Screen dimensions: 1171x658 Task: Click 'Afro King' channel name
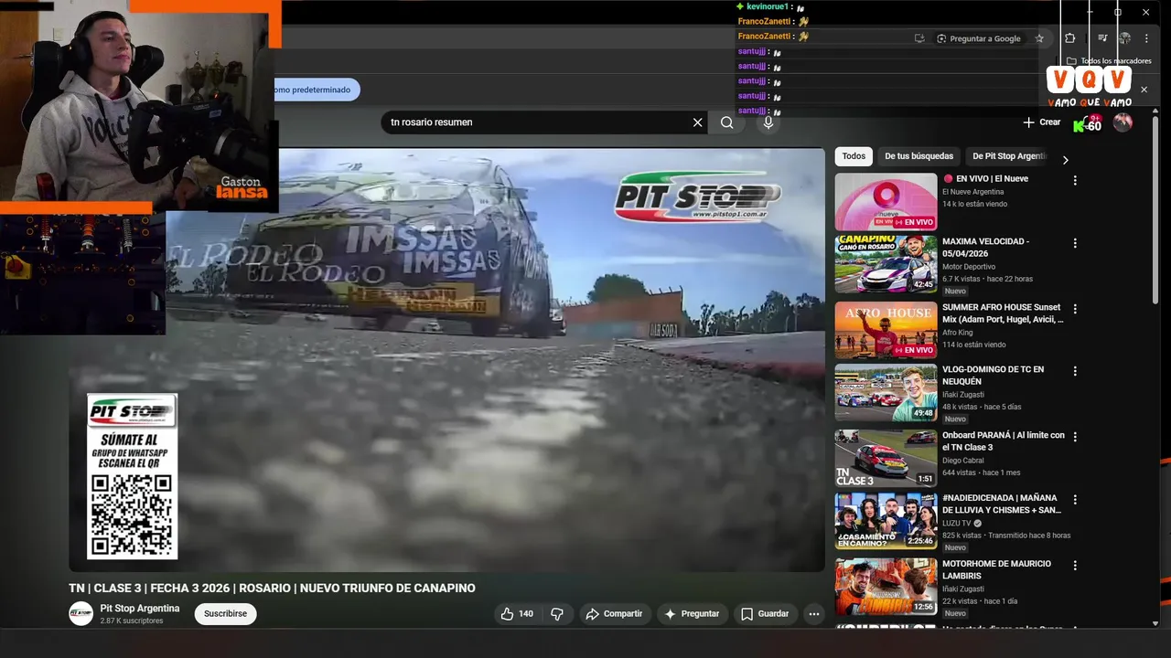click(x=959, y=333)
